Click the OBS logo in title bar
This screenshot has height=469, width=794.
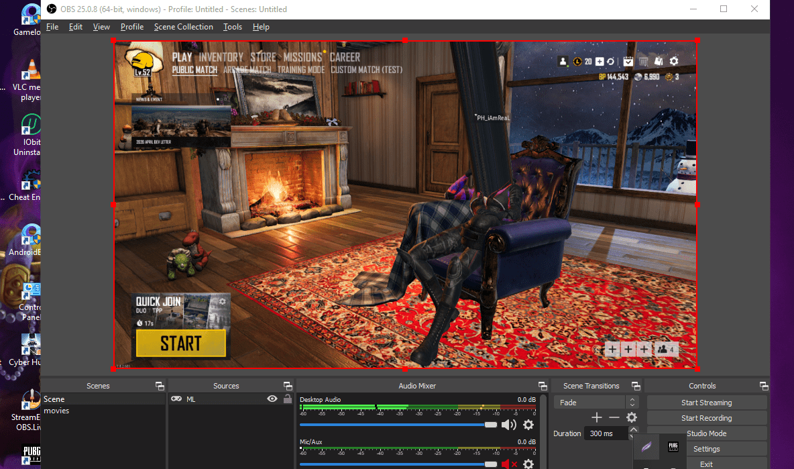pyautogui.click(x=51, y=9)
